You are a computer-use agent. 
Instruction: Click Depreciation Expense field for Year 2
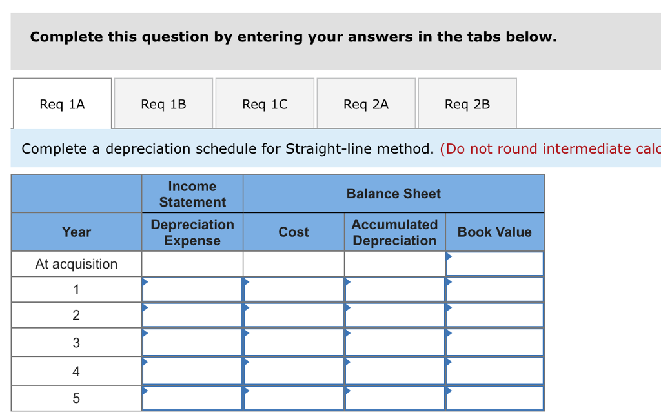192,315
